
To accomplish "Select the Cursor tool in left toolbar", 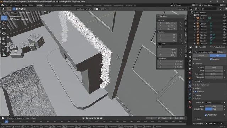I will (4, 23).
